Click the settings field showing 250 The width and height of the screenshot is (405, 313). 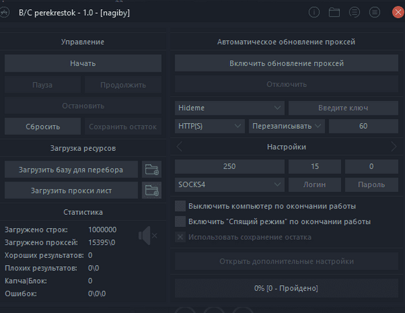tap(230, 166)
